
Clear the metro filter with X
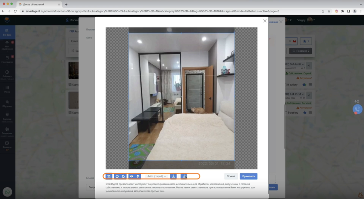pos(290,41)
